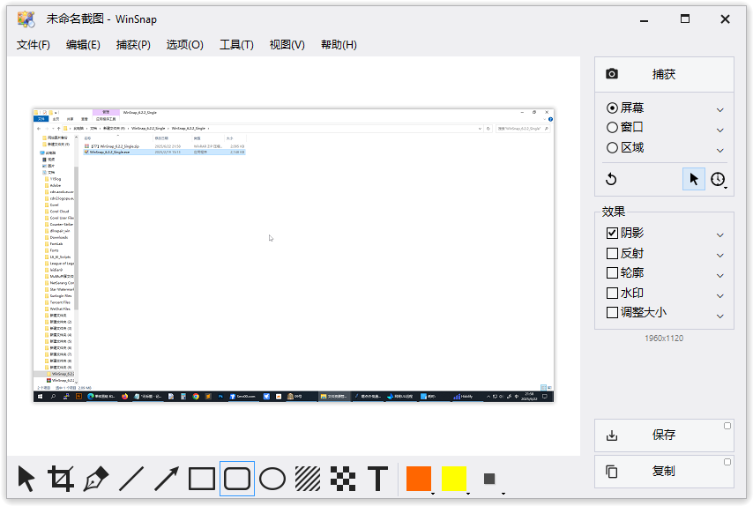Select the Pixelate mosaic tool
The width and height of the screenshot is (753, 506).
pos(343,479)
